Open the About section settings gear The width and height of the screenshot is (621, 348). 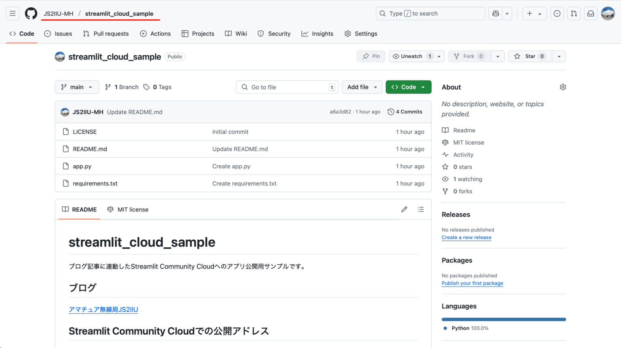pyautogui.click(x=563, y=87)
